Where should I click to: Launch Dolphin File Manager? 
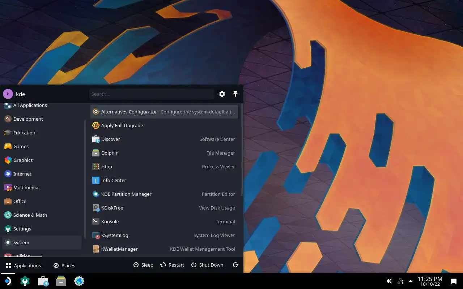coord(164,153)
